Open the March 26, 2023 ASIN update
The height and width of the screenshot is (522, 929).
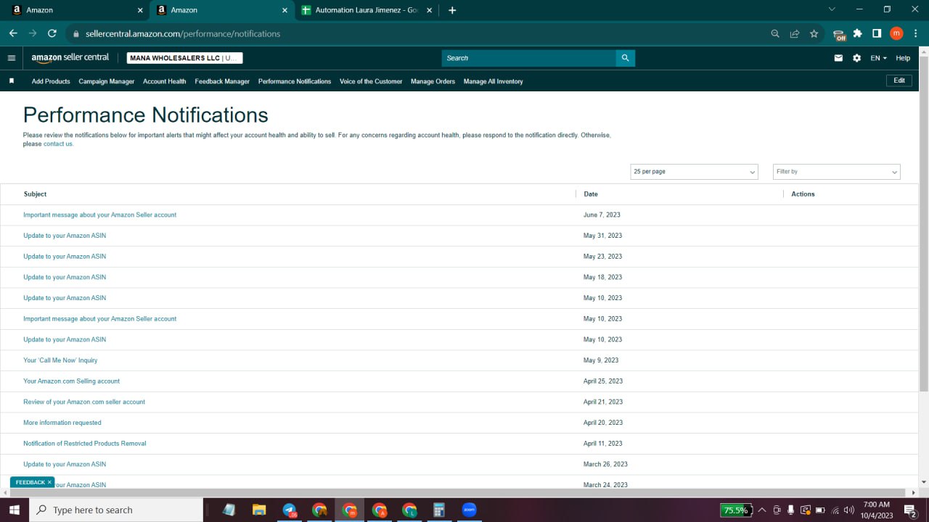(x=65, y=464)
